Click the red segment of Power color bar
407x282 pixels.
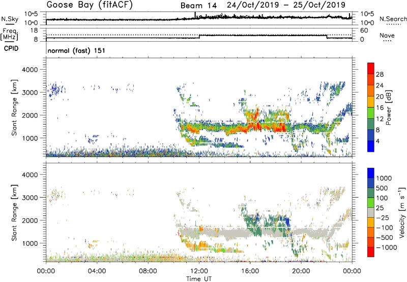[x=371, y=69]
